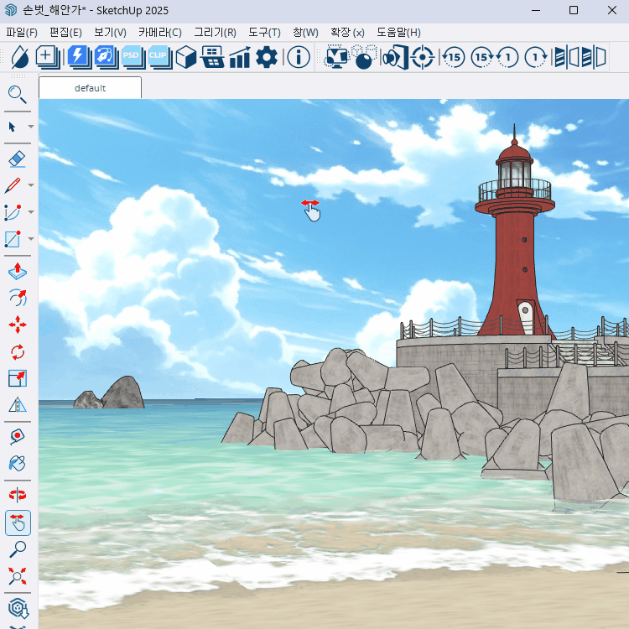The width and height of the screenshot is (629, 629).
Task: Pick the Paint Bucket tool
Action: pos(17,462)
